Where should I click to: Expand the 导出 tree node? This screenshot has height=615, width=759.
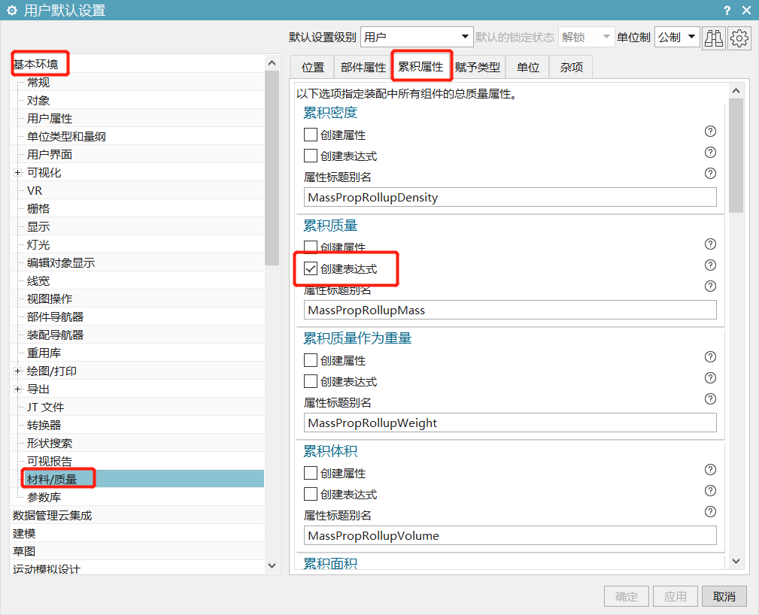(18, 389)
